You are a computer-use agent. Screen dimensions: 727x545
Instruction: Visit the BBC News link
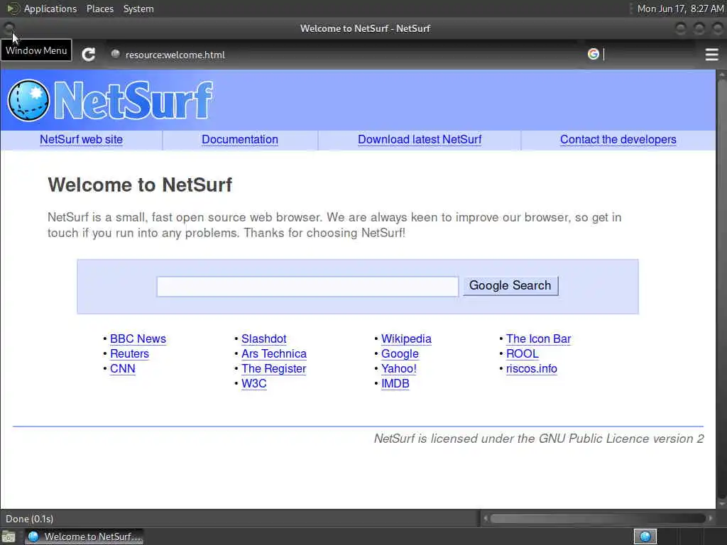coord(138,338)
